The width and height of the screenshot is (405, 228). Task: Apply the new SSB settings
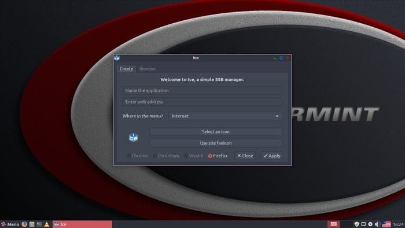coord(272,156)
